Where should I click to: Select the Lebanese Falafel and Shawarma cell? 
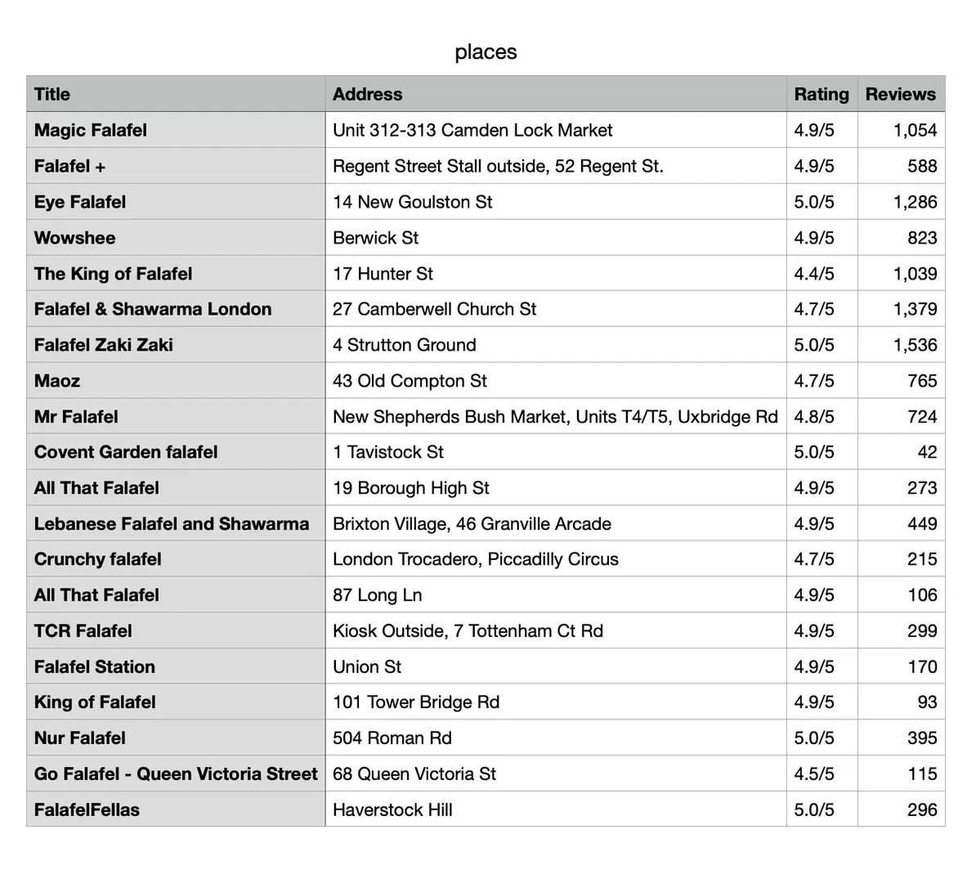point(176,524)
